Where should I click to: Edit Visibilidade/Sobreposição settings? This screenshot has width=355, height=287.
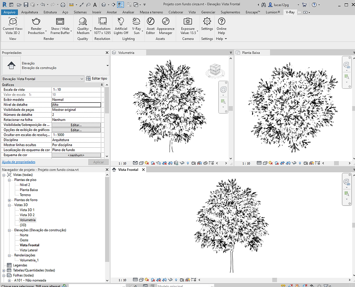pos(76,125)
